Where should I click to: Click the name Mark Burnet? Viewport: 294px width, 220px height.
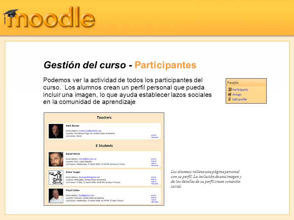(72, 126)
